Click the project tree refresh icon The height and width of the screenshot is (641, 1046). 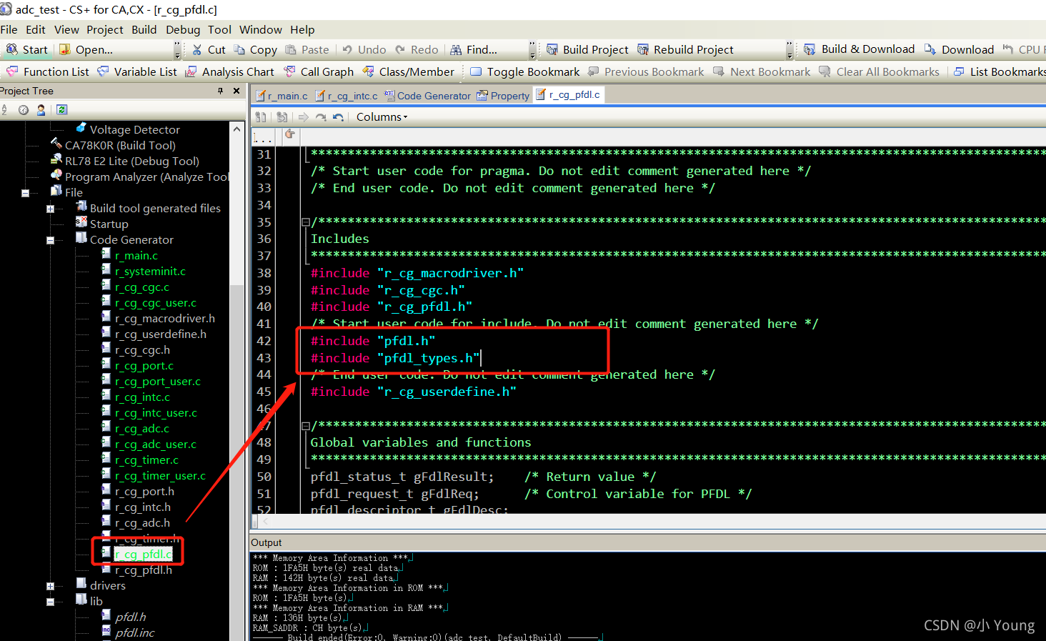coord(62,109)
